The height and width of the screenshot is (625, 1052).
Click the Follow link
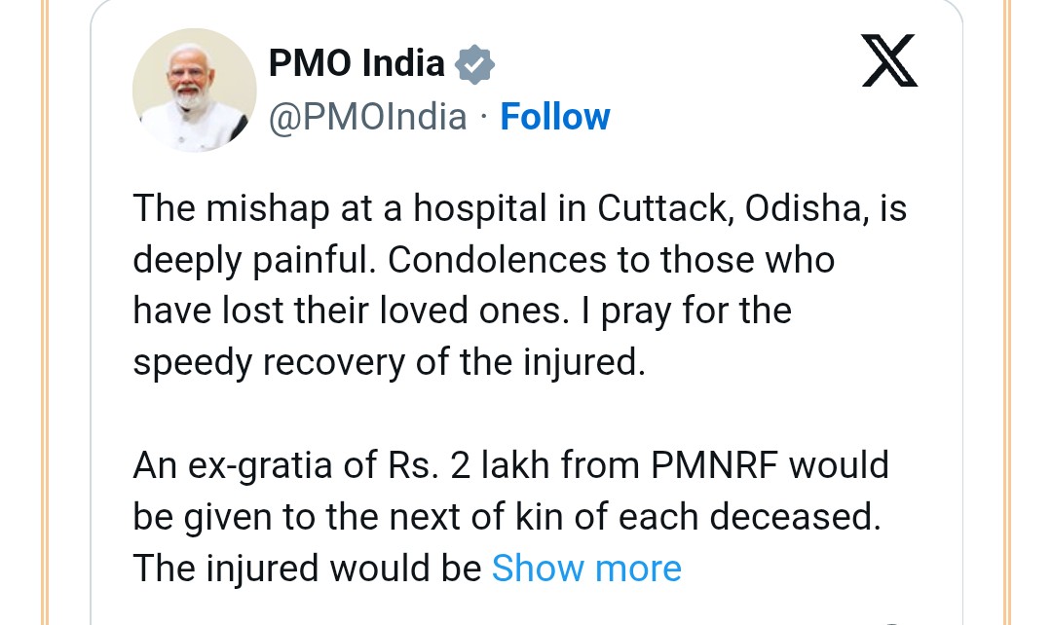point(554,117)
